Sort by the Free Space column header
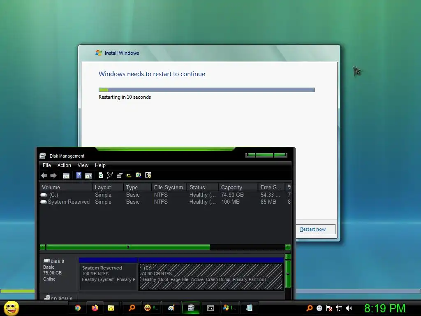 point(271,187)
